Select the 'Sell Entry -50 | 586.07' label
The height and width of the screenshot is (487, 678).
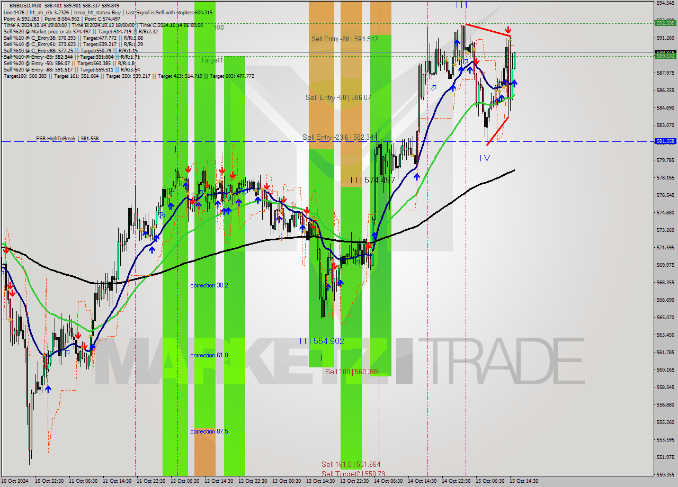[x=338, y=98]
